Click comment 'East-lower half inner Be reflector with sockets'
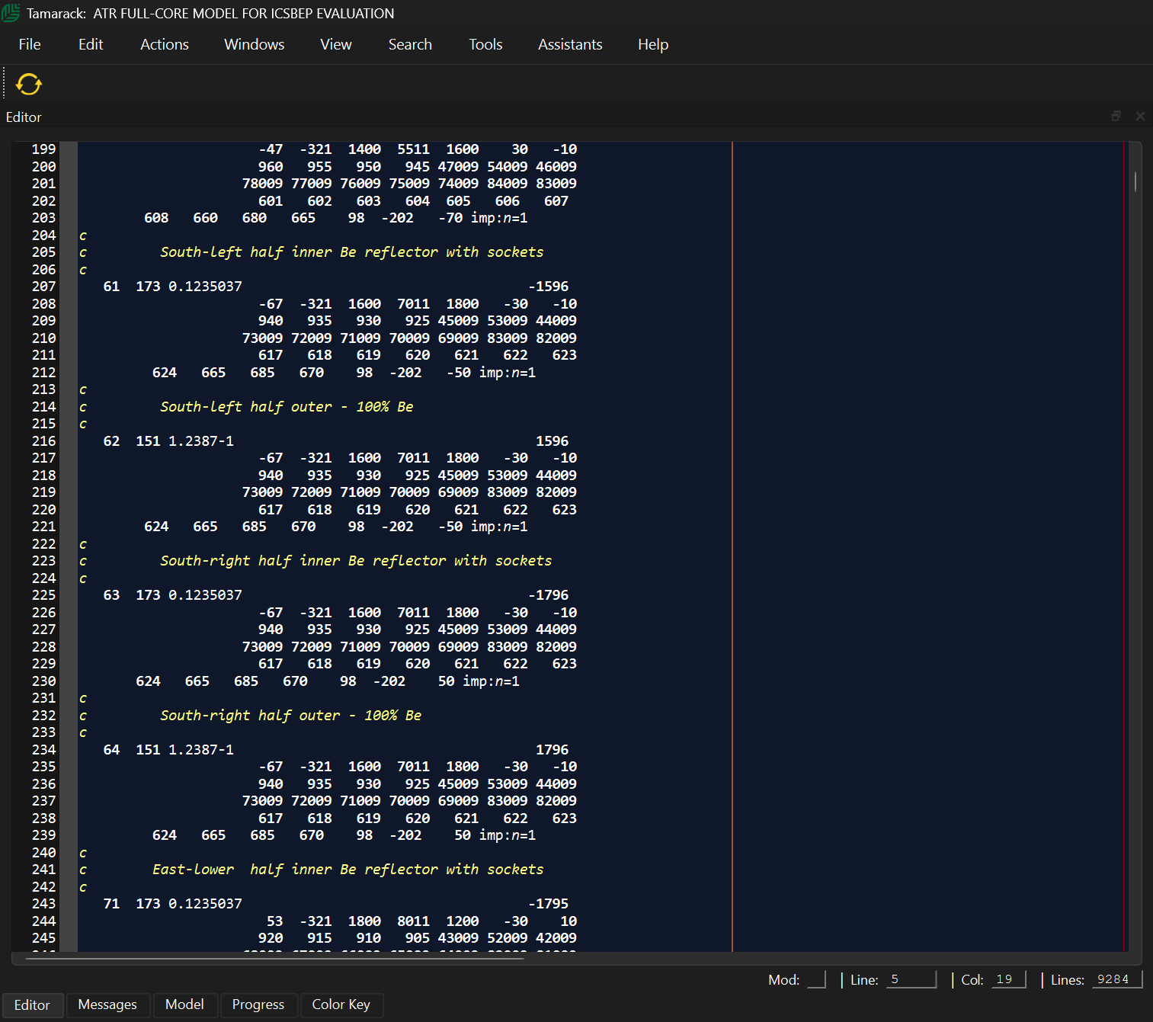Viewport: 1153px width, 1022px height. [x=348, y=870]
